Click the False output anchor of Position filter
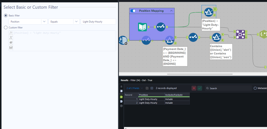Screen dimensions: 267x129 (x=215, y=15)
